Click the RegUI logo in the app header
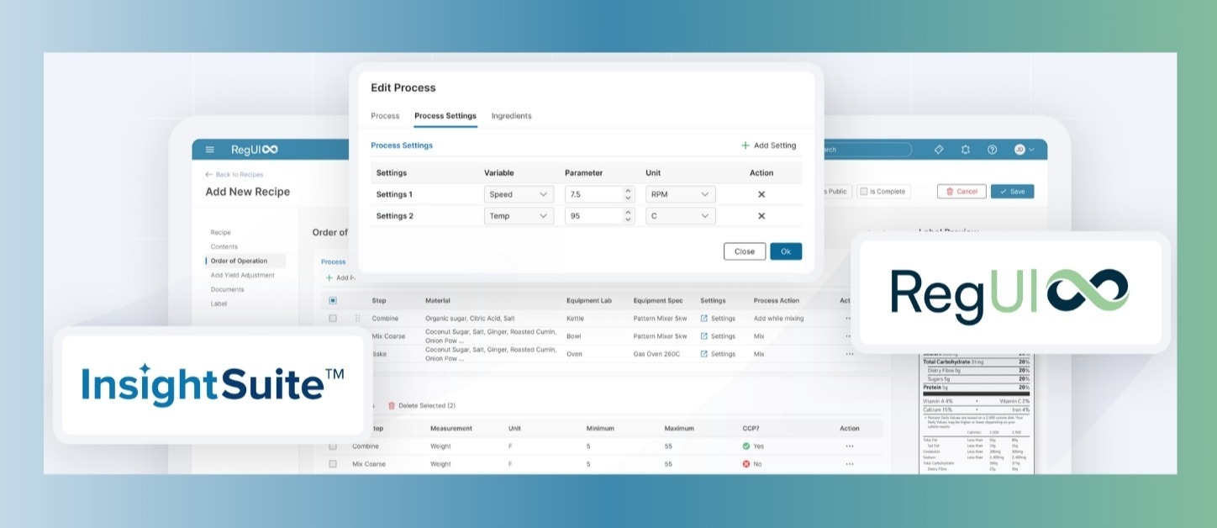This screenshot has height=528, width=1217. coord(255,150)
